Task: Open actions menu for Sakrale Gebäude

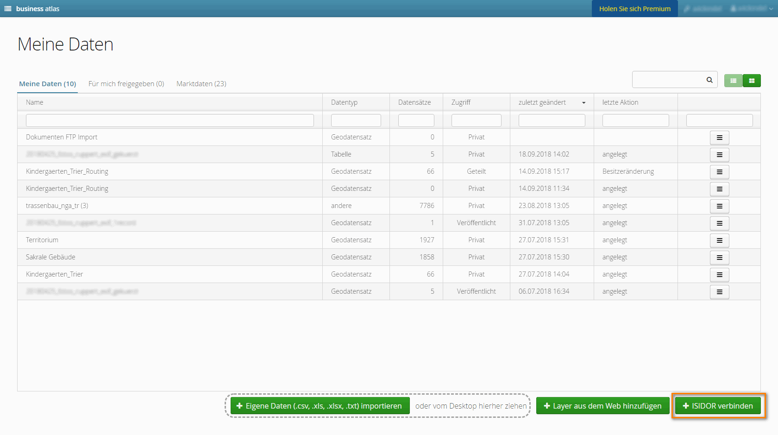Action: 719,258
